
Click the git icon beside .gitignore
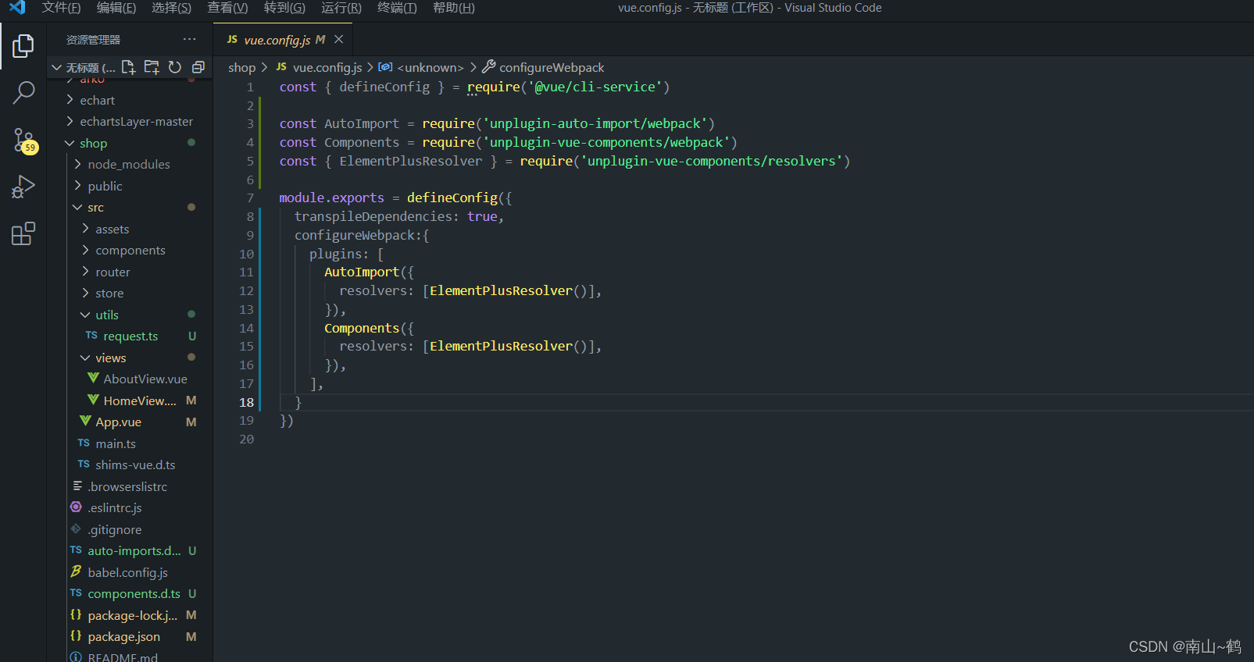tap(76, 529)
